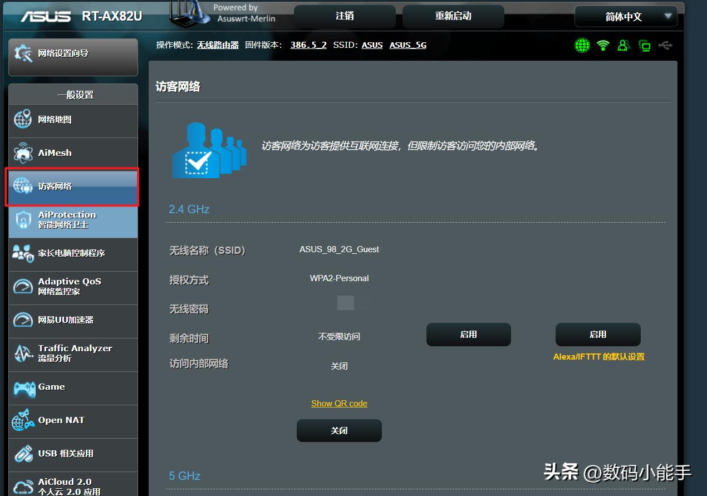The image size is (707, 496).
Task: Click the 网络设置向导 wizard icon
Action: [23, 53]
